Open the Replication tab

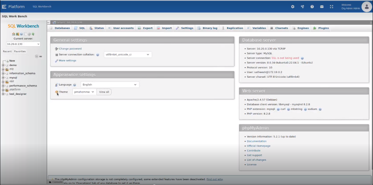click(x=232, y=28)
